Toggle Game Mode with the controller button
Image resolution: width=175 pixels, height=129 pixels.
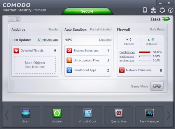pyautogui.click(x=157, y=86)
